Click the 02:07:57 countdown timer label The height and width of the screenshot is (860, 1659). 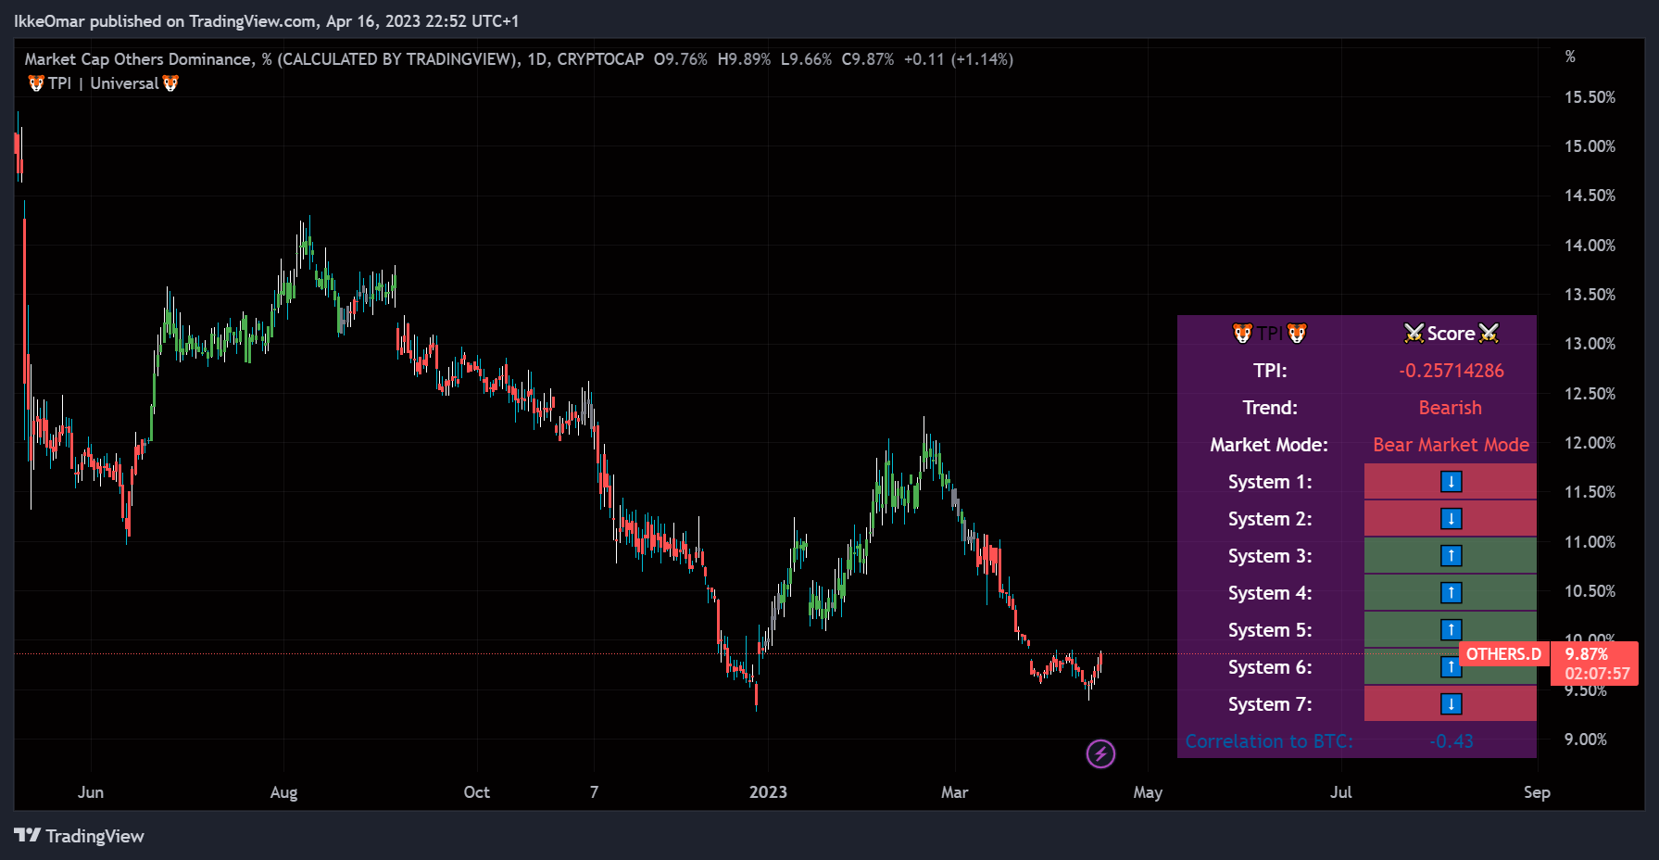[x=1597, y=674]
